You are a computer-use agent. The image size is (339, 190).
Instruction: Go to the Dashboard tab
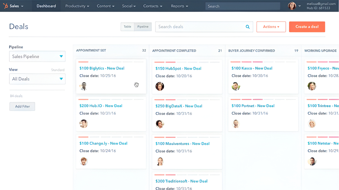(x=46, y=6)
